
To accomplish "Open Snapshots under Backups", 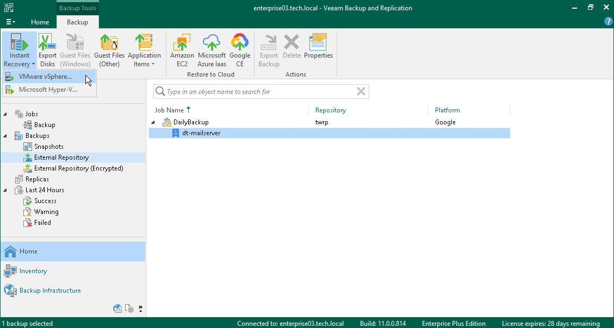I will (48, 147).
